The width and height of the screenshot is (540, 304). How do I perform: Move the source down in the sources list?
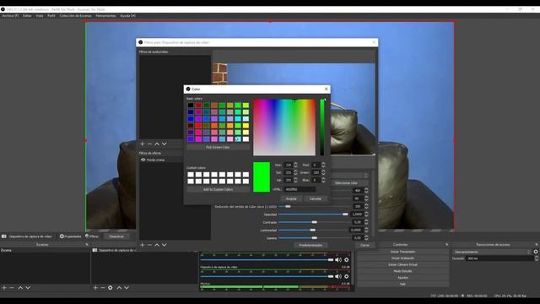pos(127,287)
